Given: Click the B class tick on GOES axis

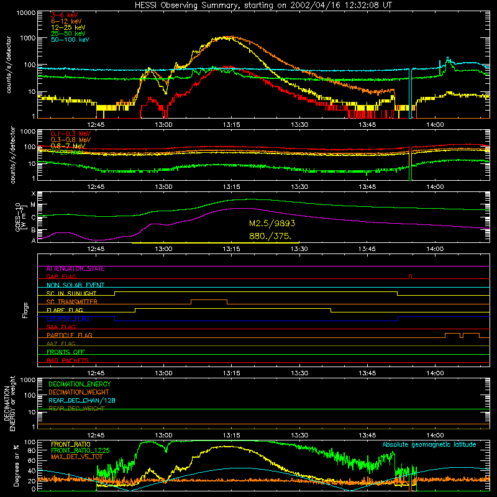Looking at the screenshot, I should [x=34, y=230].
